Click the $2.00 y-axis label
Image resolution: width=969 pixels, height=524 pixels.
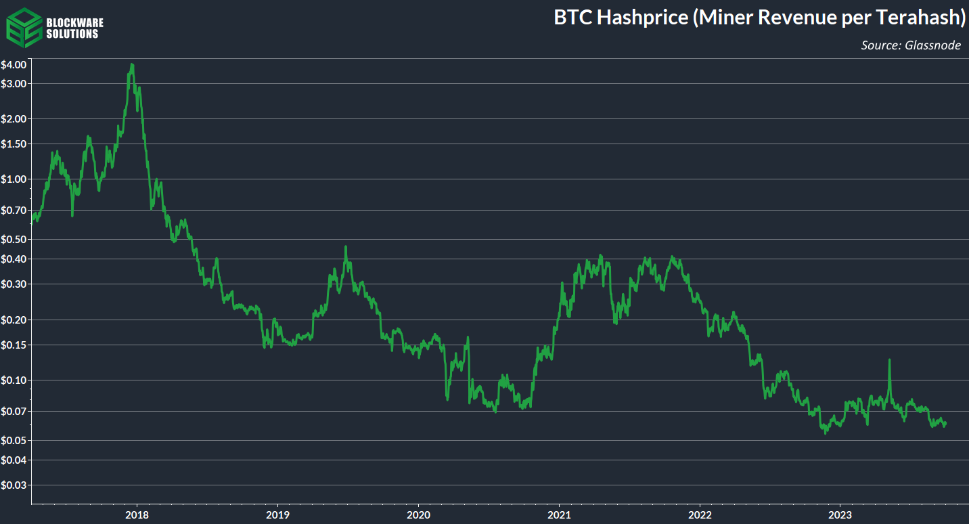tap(14, 119)
